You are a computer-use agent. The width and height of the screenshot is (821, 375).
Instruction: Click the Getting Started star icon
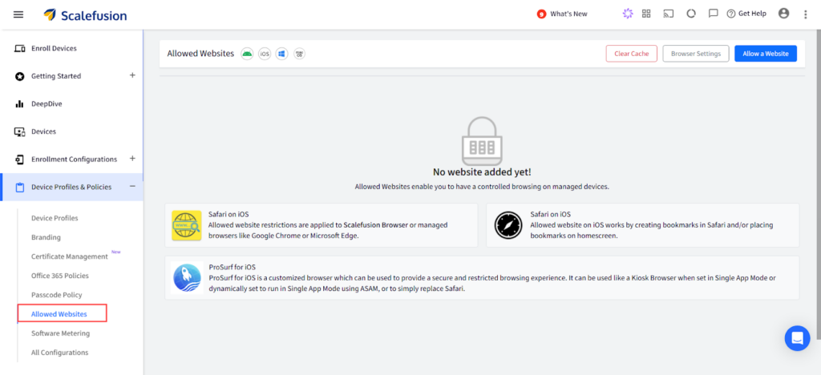[20, 76]
